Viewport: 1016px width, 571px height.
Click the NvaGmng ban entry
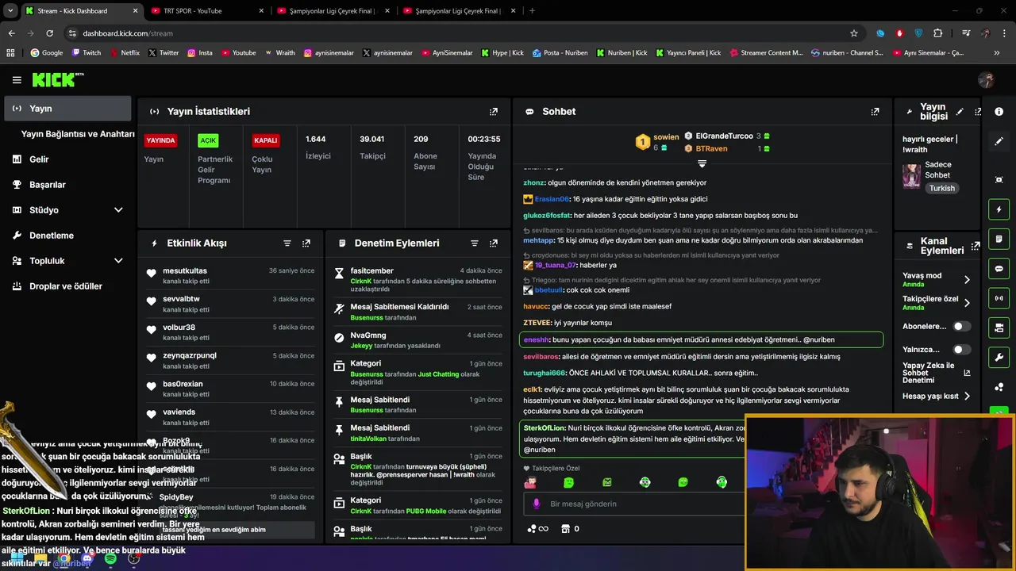(x=418, y=340)
